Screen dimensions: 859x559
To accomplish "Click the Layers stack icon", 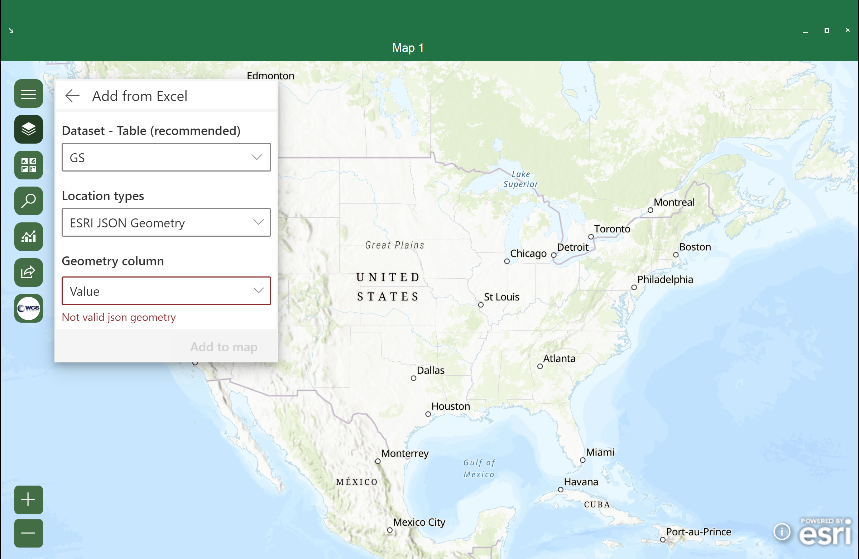I will tap(29, 129).
